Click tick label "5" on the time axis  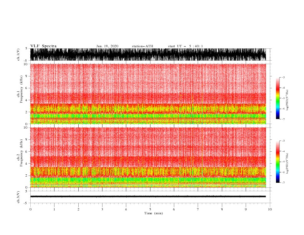coord(150,209)
